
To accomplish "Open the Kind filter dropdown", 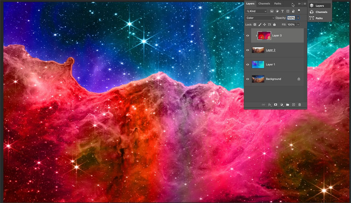I will (x=257, y=11).
